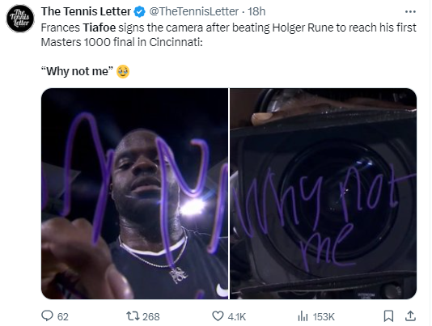Click the "Why not me" quote text

tap(77, 71)
